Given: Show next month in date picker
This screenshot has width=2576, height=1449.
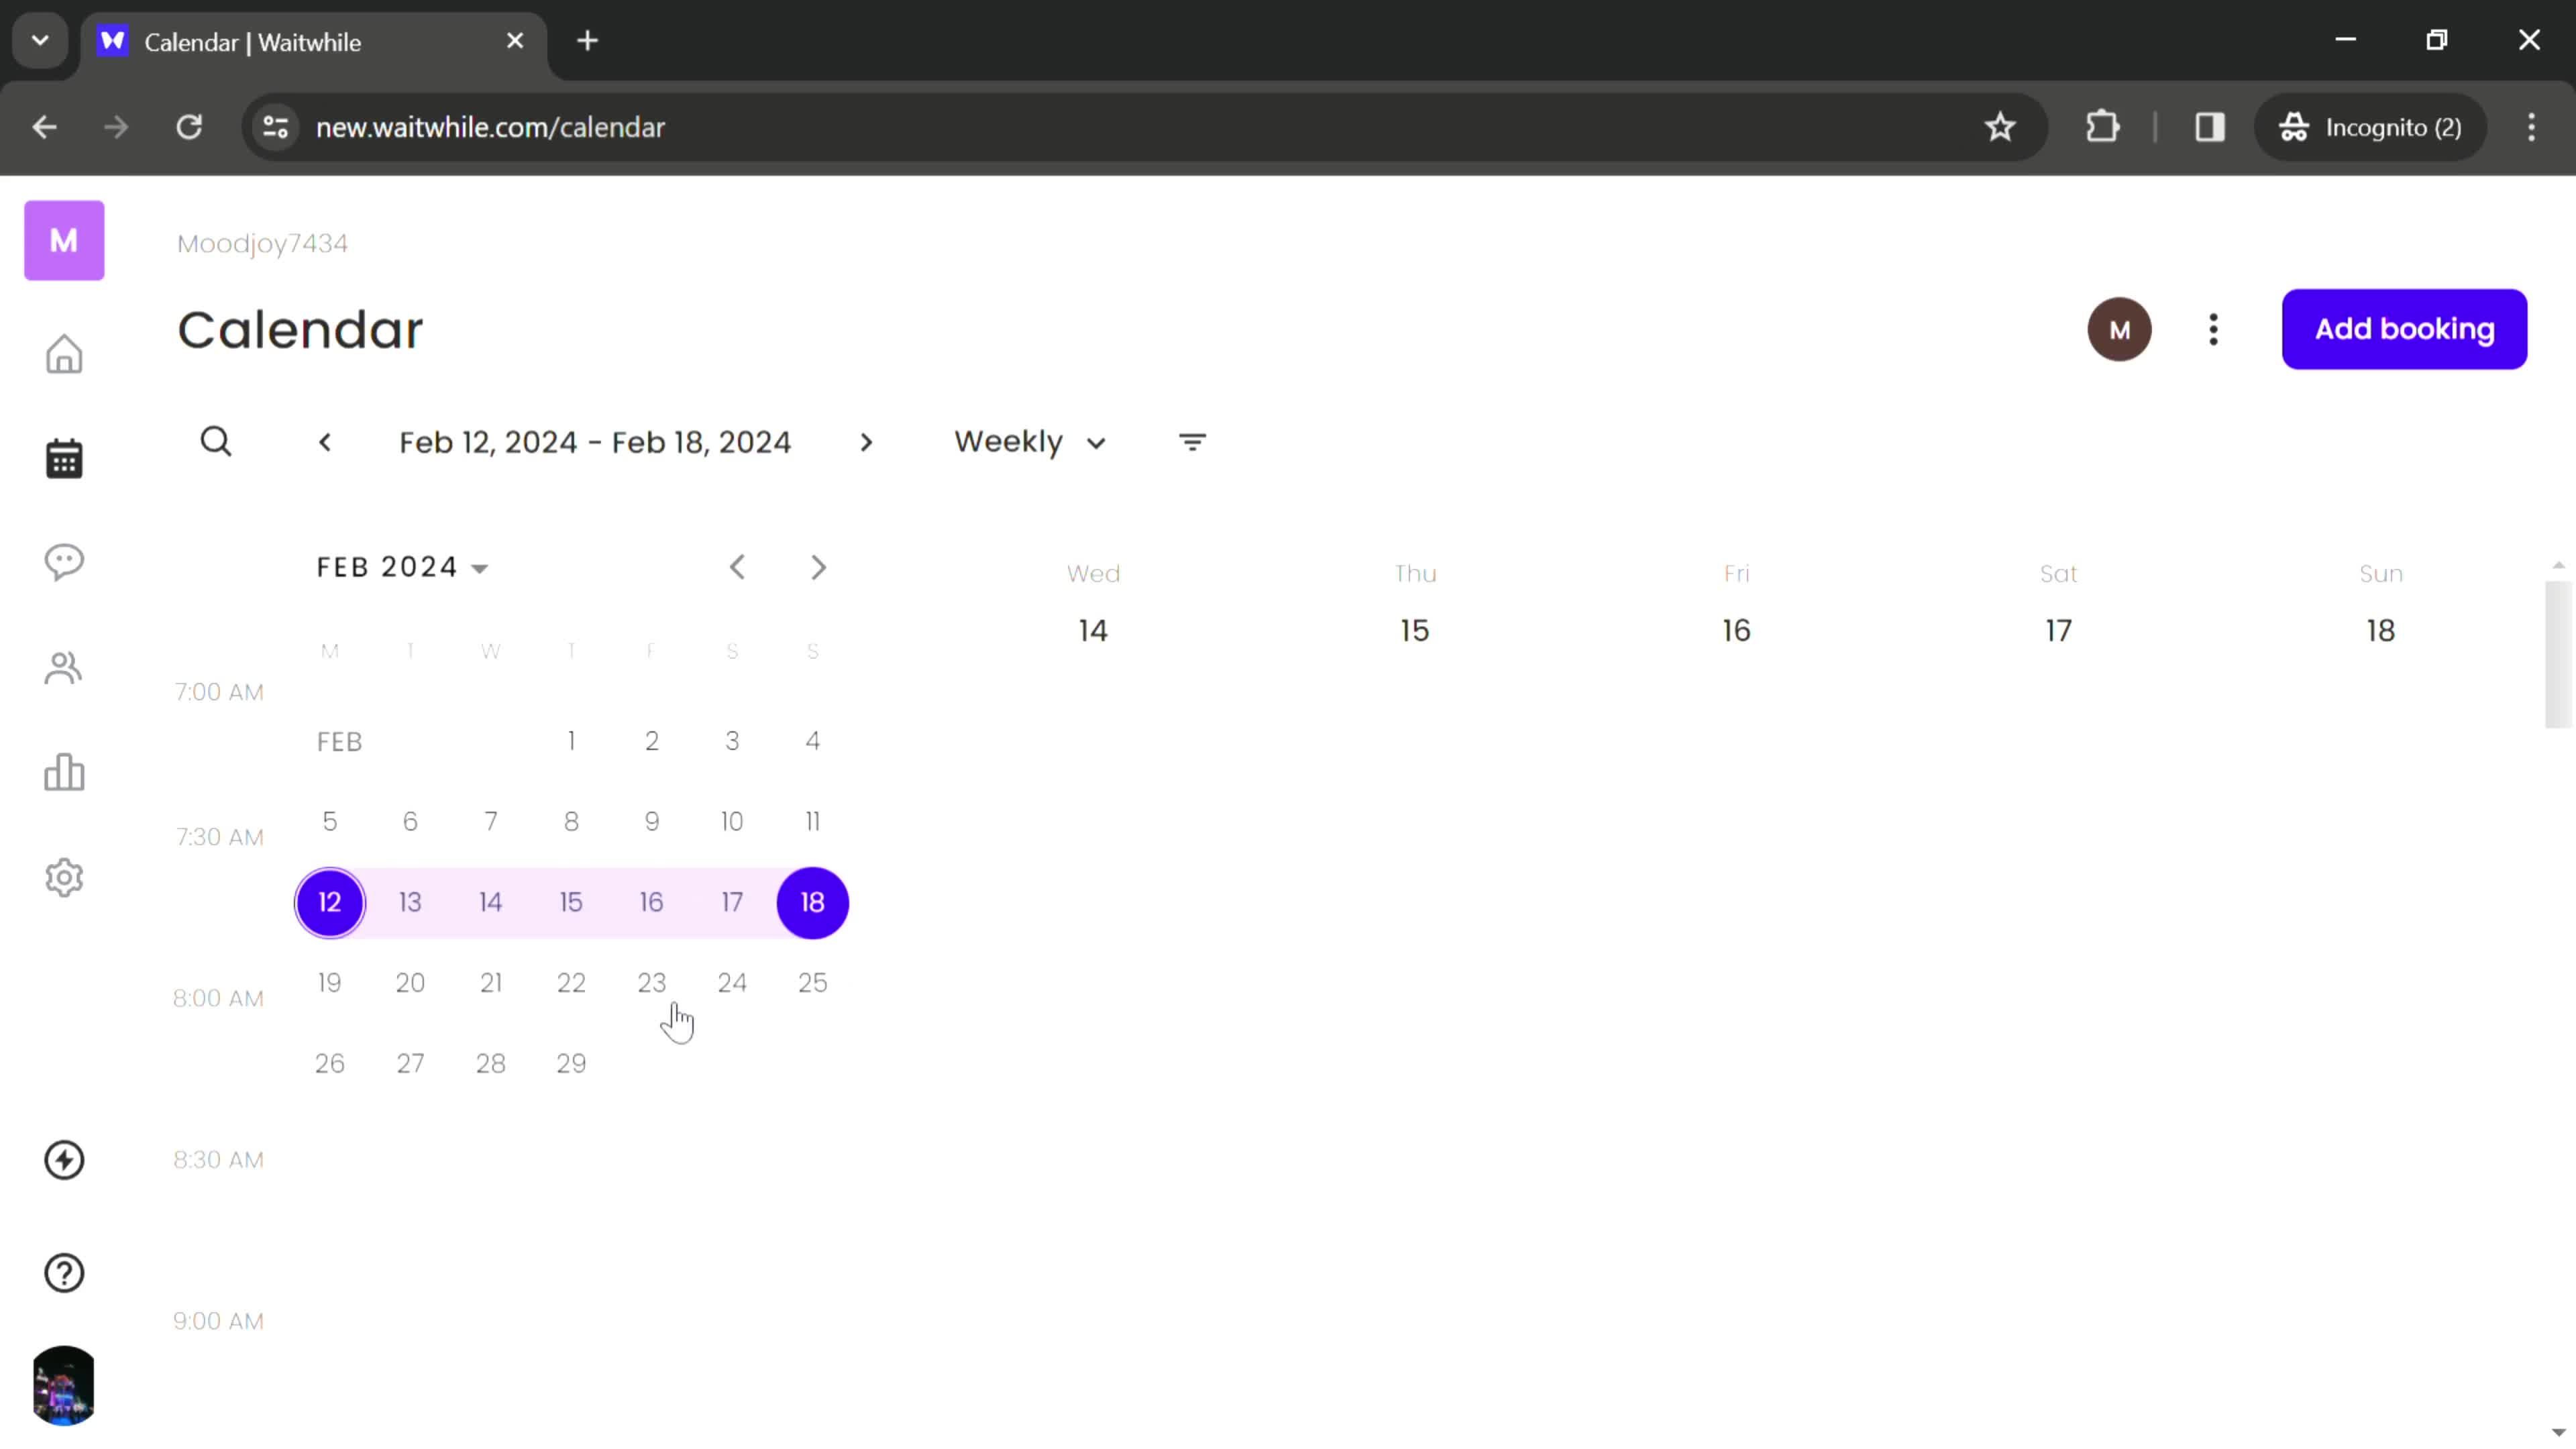Looking at the screenshot, I should (818, 567).
